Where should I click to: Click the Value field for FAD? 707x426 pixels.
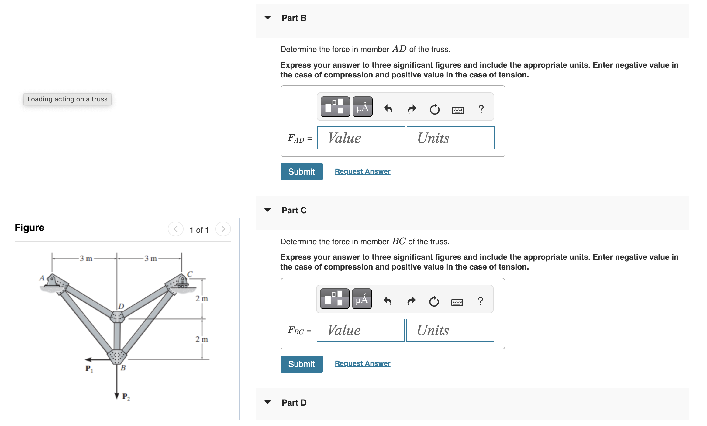click(361, 138)
